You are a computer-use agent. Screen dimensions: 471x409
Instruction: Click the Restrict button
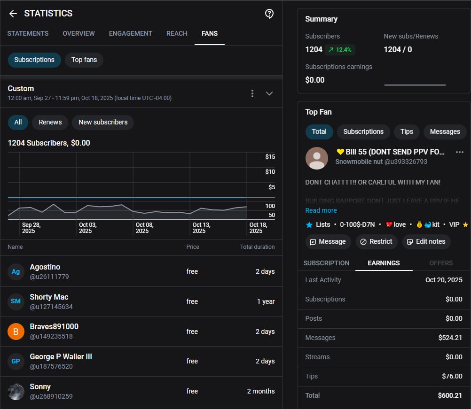(376, 241)
